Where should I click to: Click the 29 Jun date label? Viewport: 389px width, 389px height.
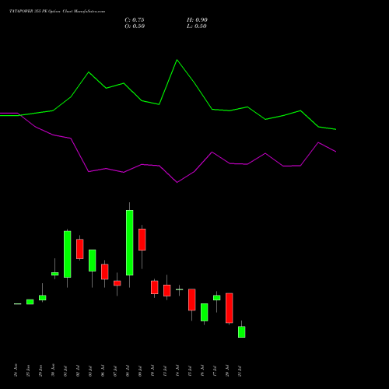pyautogui.click(x=41, y=370)
